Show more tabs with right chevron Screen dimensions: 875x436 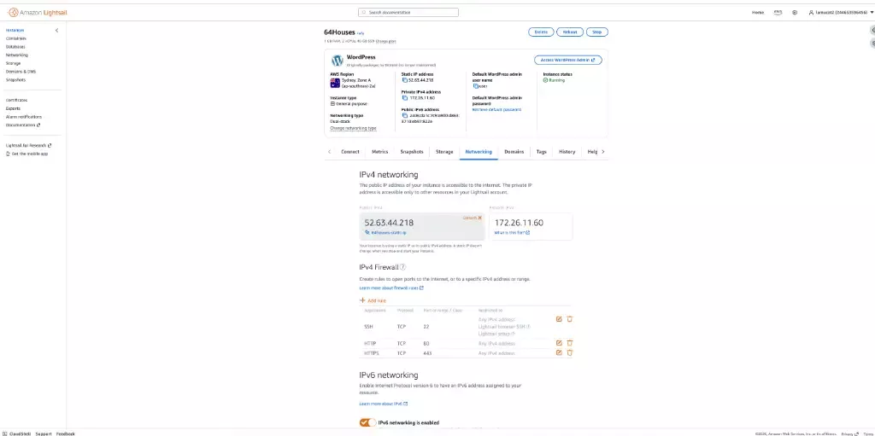point(602,152)
